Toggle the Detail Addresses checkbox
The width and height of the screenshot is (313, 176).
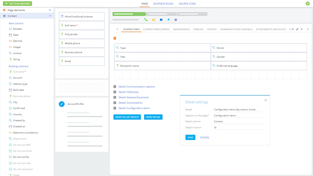pyautogui.click(x=115, y=92)
